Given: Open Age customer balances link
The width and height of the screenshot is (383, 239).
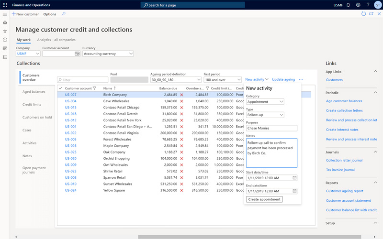Looking at the screenshot, I should coord(344,101).
